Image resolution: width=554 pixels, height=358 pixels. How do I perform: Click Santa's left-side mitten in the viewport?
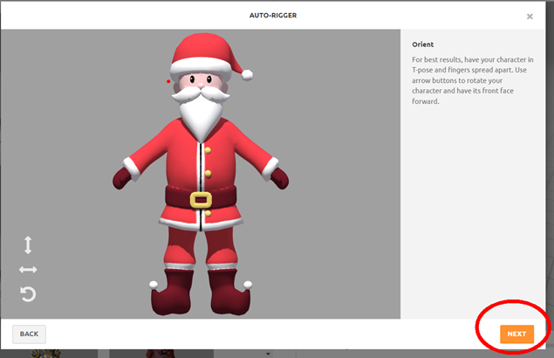(x=124, y=178)
